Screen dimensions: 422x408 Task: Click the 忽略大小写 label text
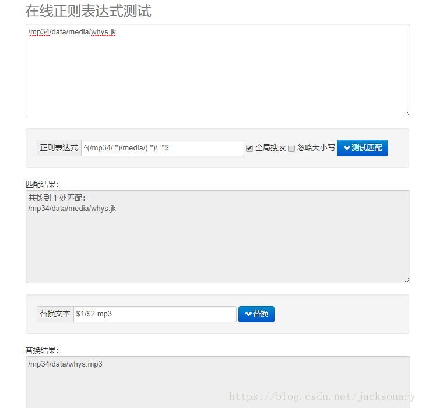coord(316,147)
